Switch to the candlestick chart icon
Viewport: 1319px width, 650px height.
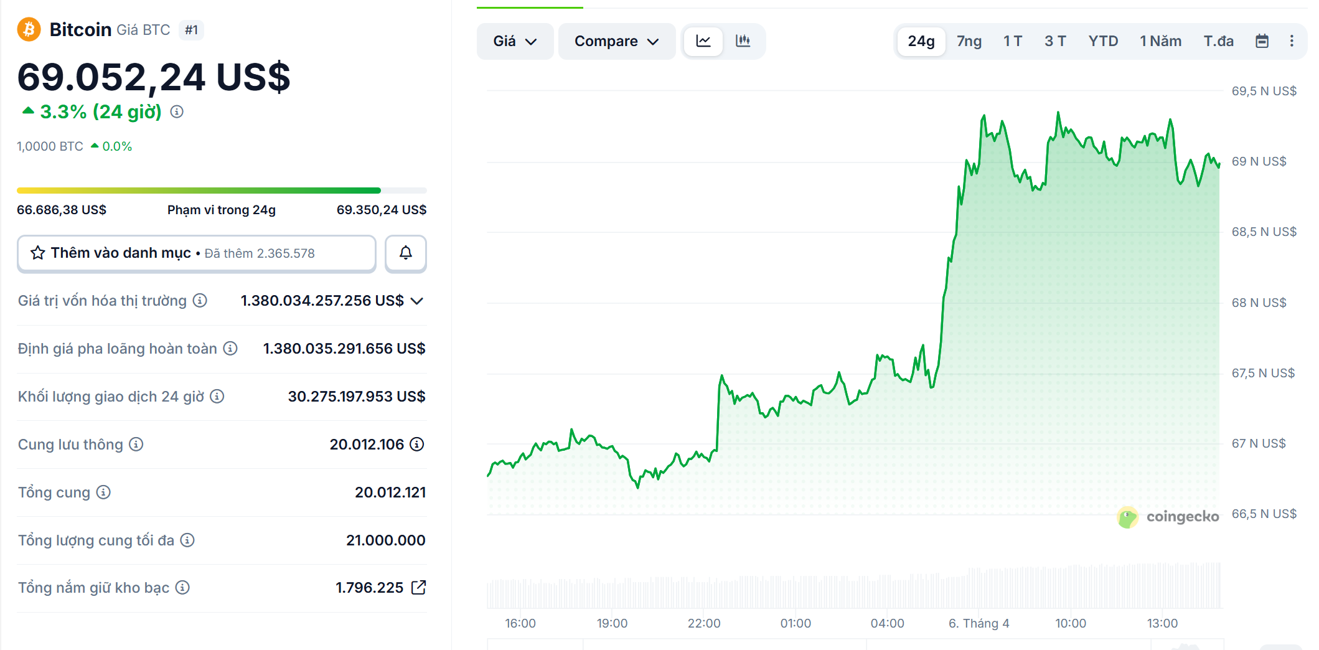(743, 41)
